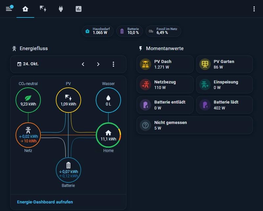Open the PV Dach 1.271 W card
263x211 pixels.
pyautogui.click(x=165, y=64)
